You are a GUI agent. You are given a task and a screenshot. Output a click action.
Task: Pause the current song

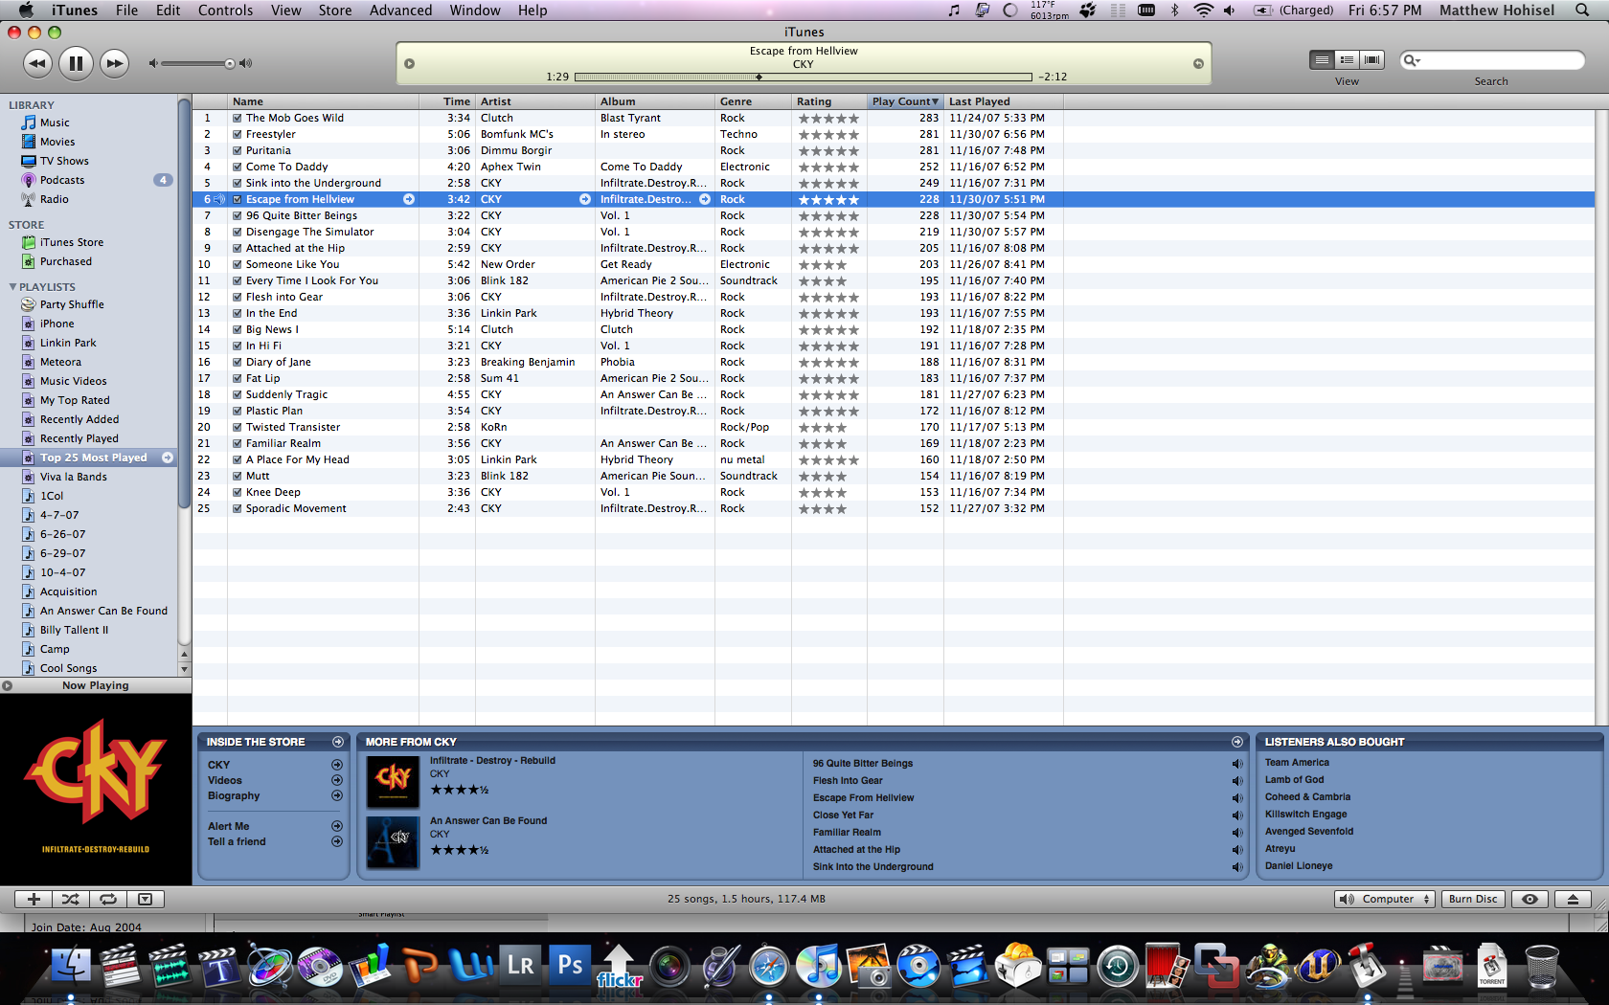click(76, 63)
